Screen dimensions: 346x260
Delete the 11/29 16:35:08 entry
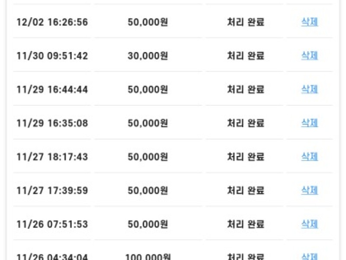[x=309, y=123]
